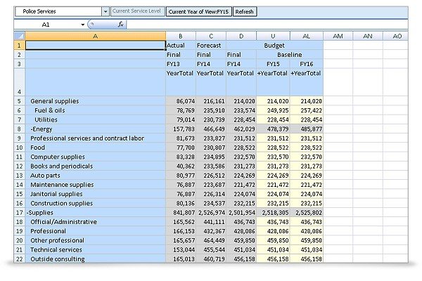
Task: Click Current Year of View:FY15 button
Action: pos(198,12)
